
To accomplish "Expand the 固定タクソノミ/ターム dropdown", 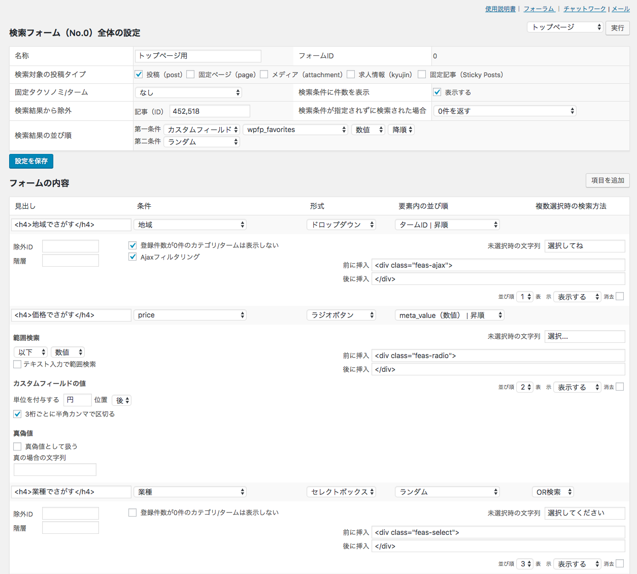I will tap(188, 92).
